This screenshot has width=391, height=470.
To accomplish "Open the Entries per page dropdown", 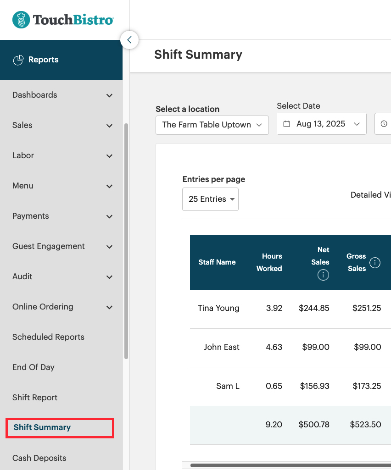I will 210,199.
